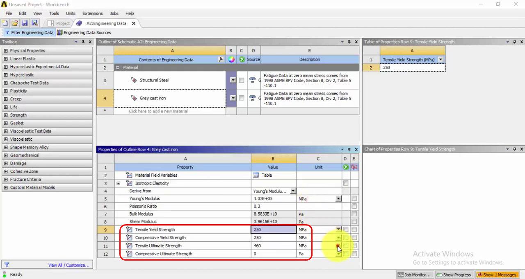Switch to the Project tab
The height and width of the screenshot is (279, 525).
[59, 23]
